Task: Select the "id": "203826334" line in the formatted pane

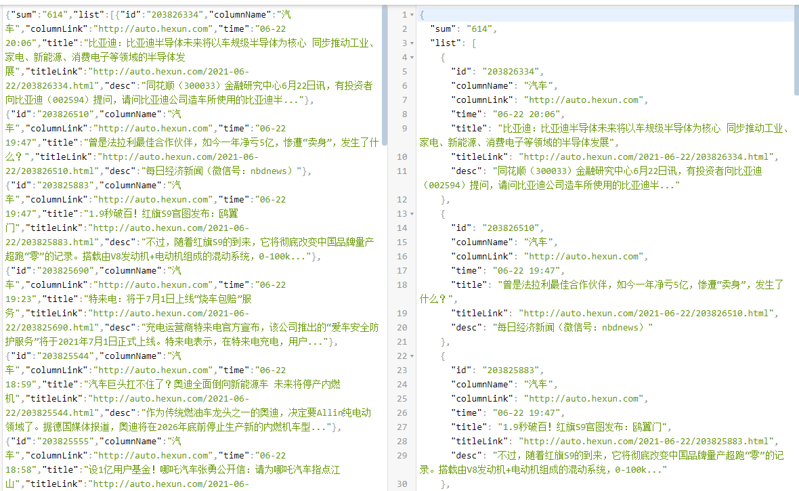Action: click(x=497, y=72)
